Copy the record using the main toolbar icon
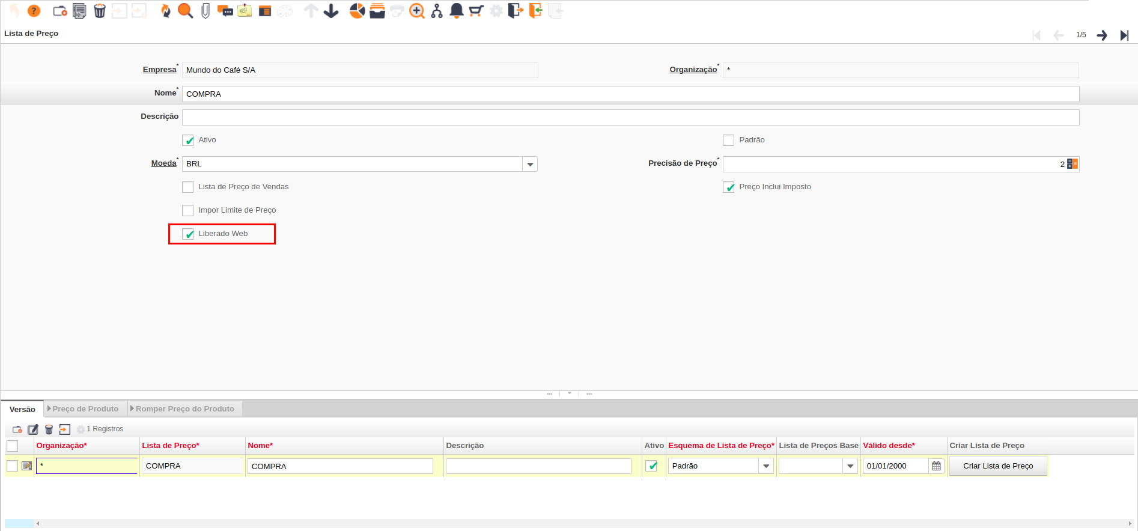Screen dimensions: 1138x531 coord(79,11)
